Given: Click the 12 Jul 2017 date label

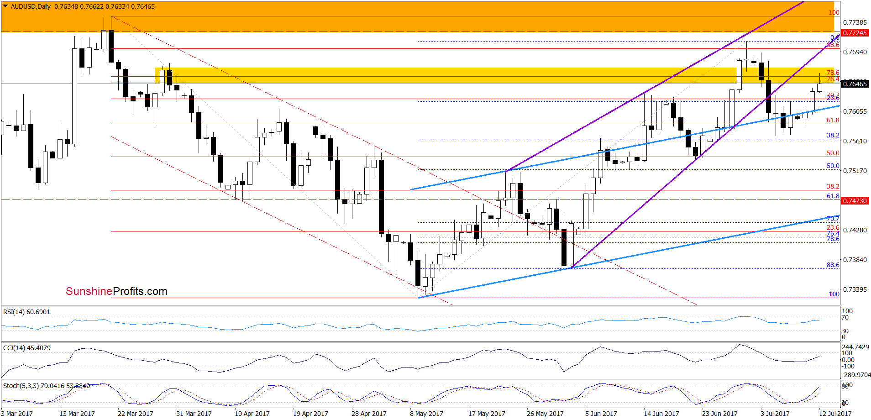Looking at the screenshot, I should (835, 414).
